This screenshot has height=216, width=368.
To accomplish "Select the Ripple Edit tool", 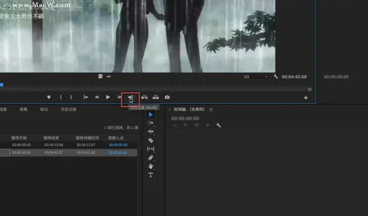I will click(151, 132).
